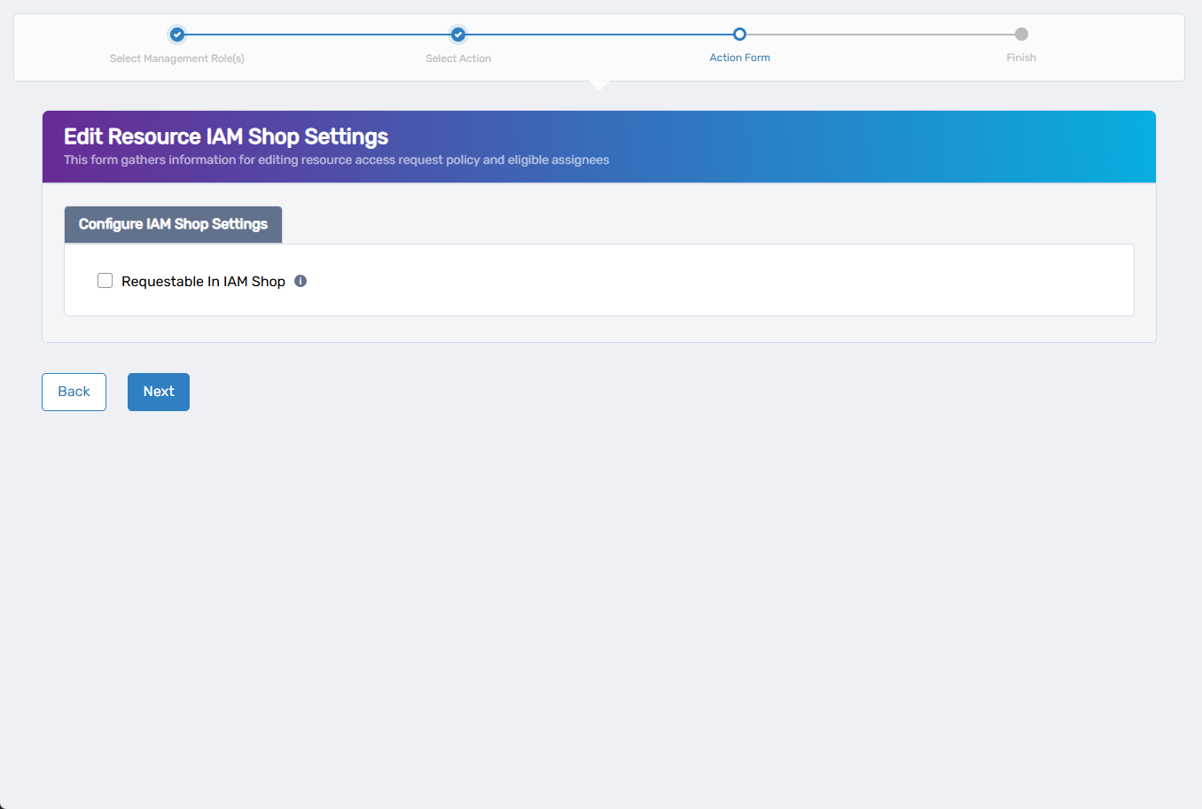
Task: Click the Select Management Role(s) checkmark icon
Action: [x=176, y=34]
